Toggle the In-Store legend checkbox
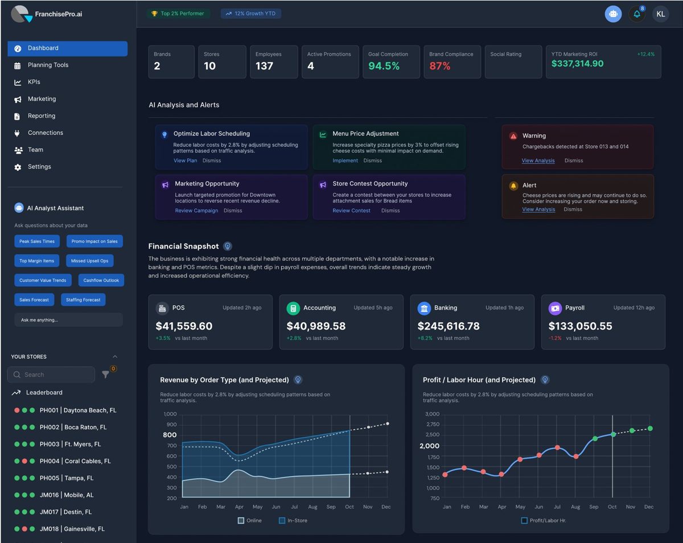Image resolution: width=683 pixels, height=543 pixels. tap(282, 521)
